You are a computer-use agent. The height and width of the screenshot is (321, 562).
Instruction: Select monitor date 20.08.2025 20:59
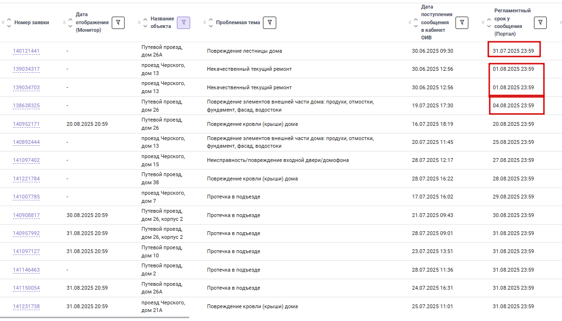tap(87, 124)
